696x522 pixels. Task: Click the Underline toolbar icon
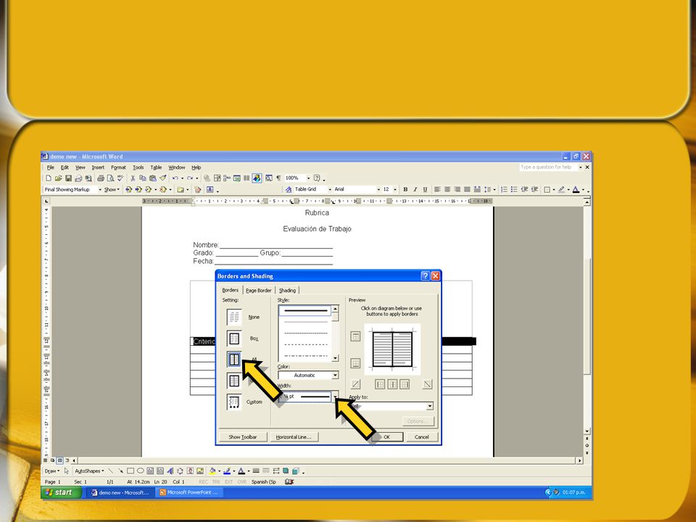pyautogui.click(x=426, y=189)
